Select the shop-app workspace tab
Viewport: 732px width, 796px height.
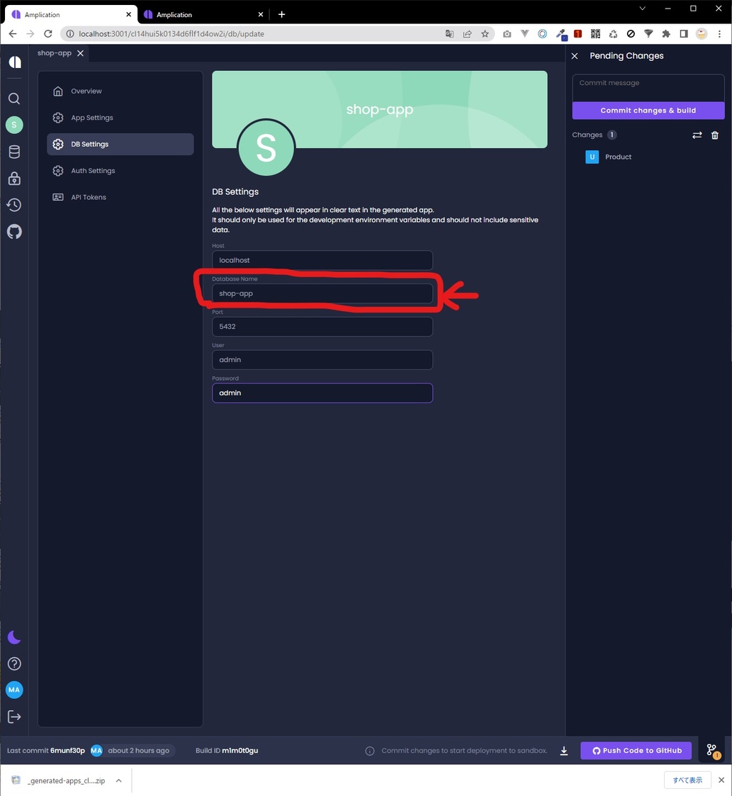[x=55, y=53]
